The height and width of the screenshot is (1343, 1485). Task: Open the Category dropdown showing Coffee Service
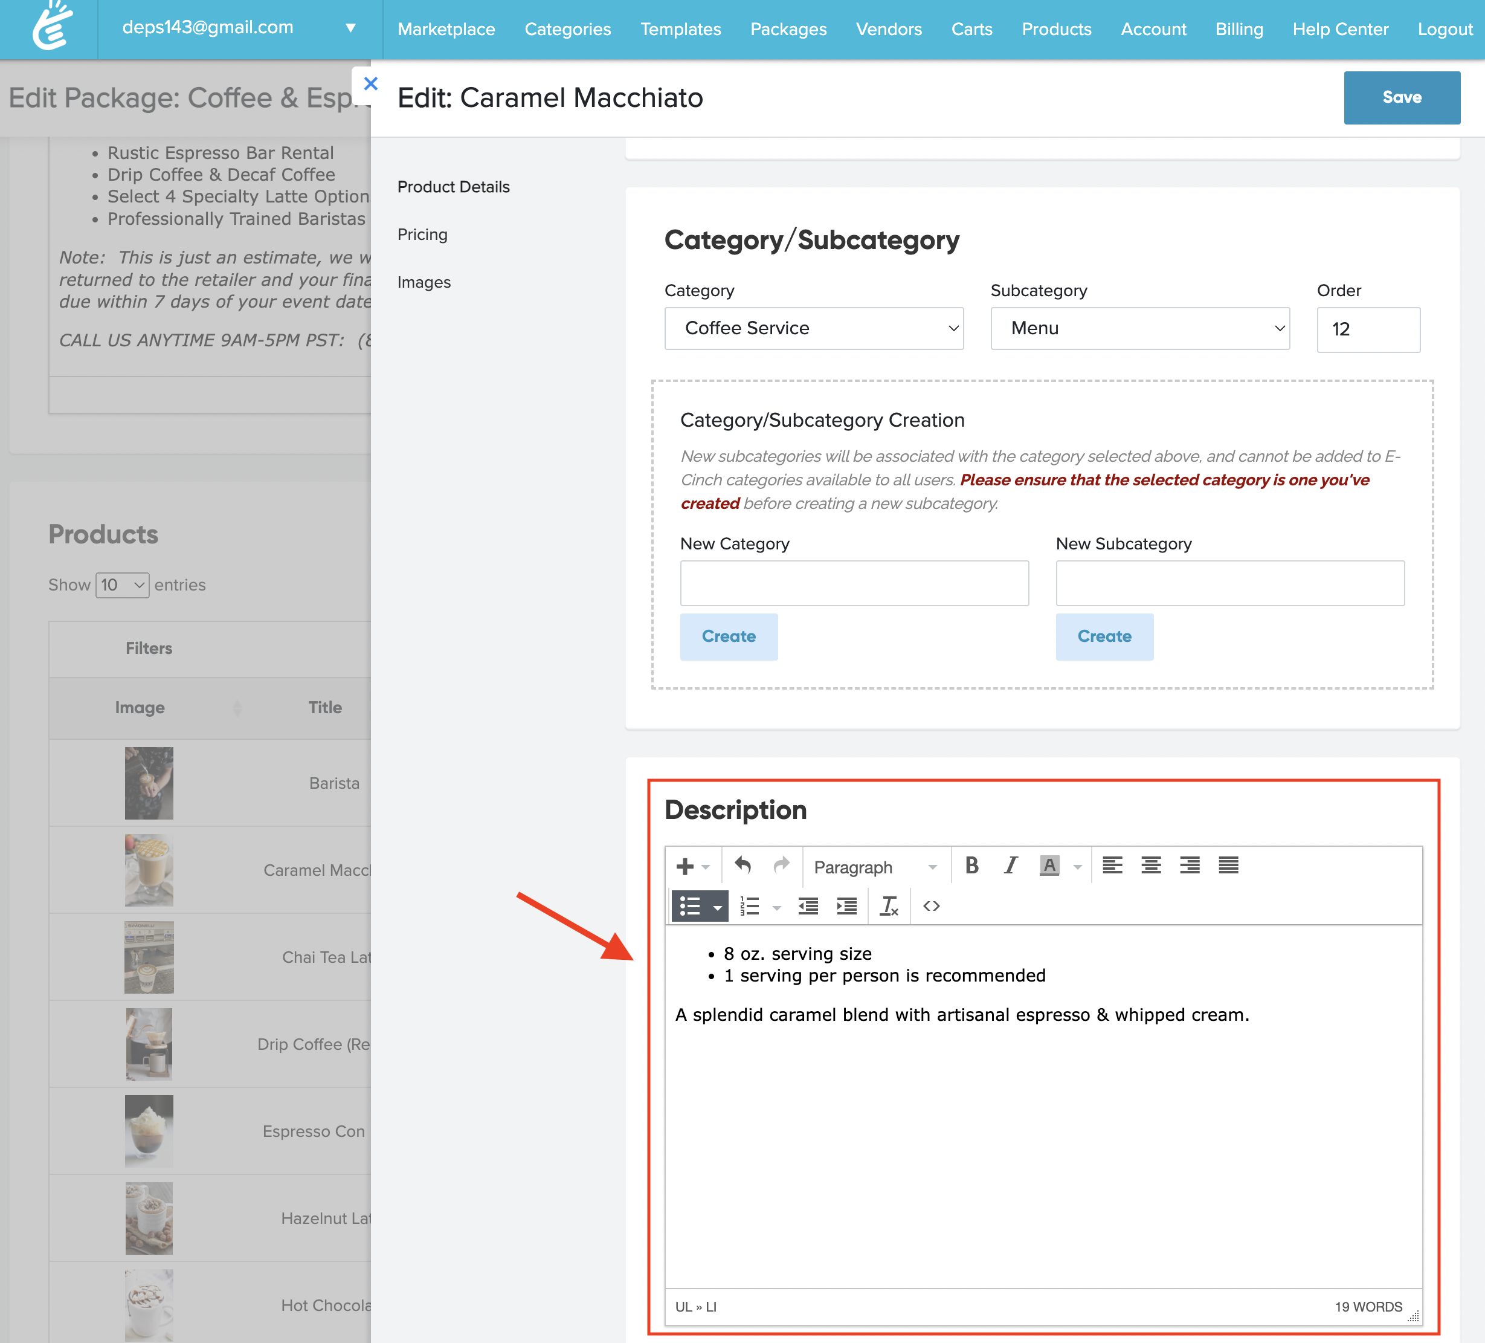[x=813, y=329]
